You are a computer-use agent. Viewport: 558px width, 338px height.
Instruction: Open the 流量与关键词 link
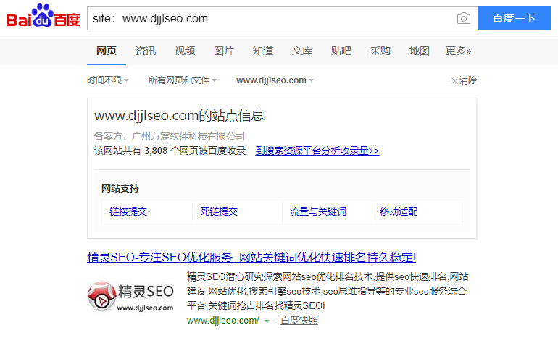pyautogui.click(x=317, y=212)
